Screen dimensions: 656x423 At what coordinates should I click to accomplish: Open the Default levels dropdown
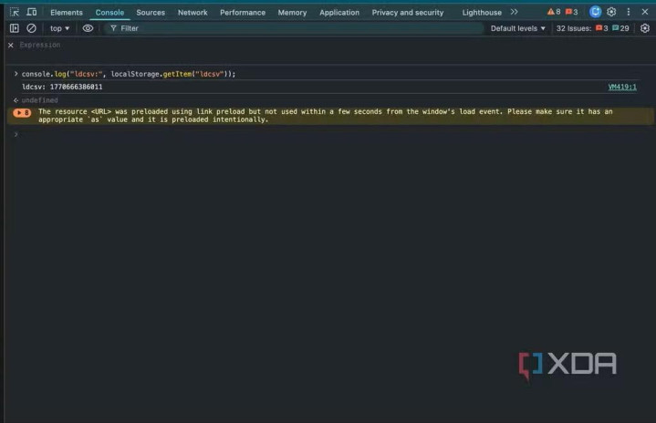click(x=517, y=28)
